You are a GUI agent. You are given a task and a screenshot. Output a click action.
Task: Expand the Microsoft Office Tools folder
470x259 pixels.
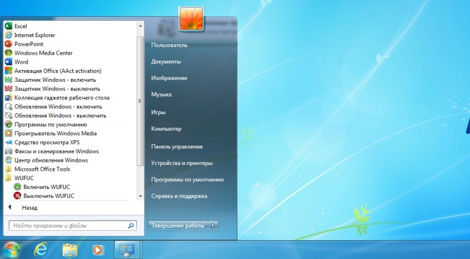click(8, 169)
